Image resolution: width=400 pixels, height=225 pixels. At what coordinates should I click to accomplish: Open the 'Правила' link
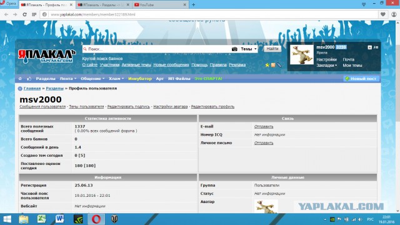coord(218,65)
